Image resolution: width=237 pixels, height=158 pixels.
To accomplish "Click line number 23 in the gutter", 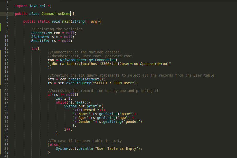I will pos(6,87).
